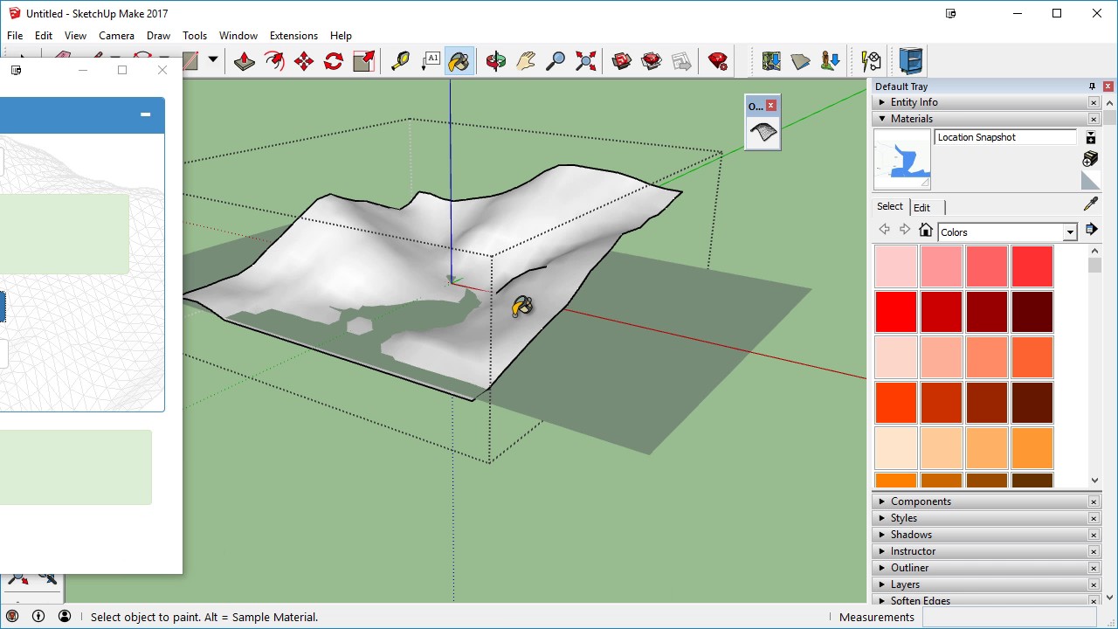Select the Rotate tool

[x=334, y=61]
